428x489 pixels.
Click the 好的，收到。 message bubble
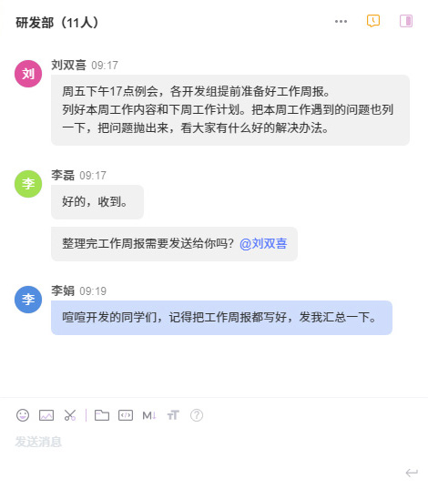pyautogui.click(x=97, y=202)
